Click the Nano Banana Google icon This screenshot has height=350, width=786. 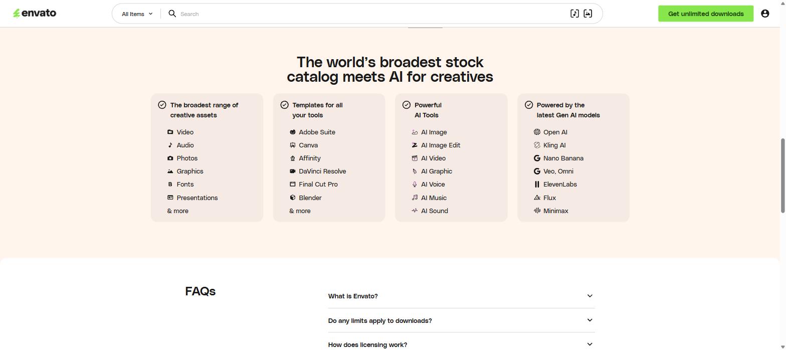pyautogui.click(x=537, y=158)
